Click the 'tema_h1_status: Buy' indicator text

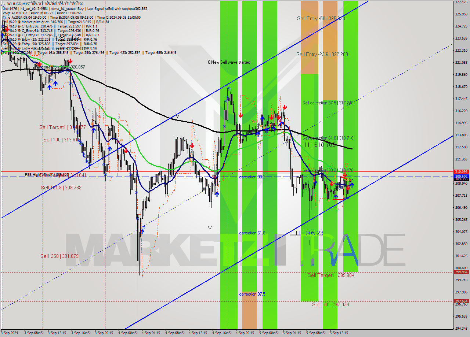(68, 8)
